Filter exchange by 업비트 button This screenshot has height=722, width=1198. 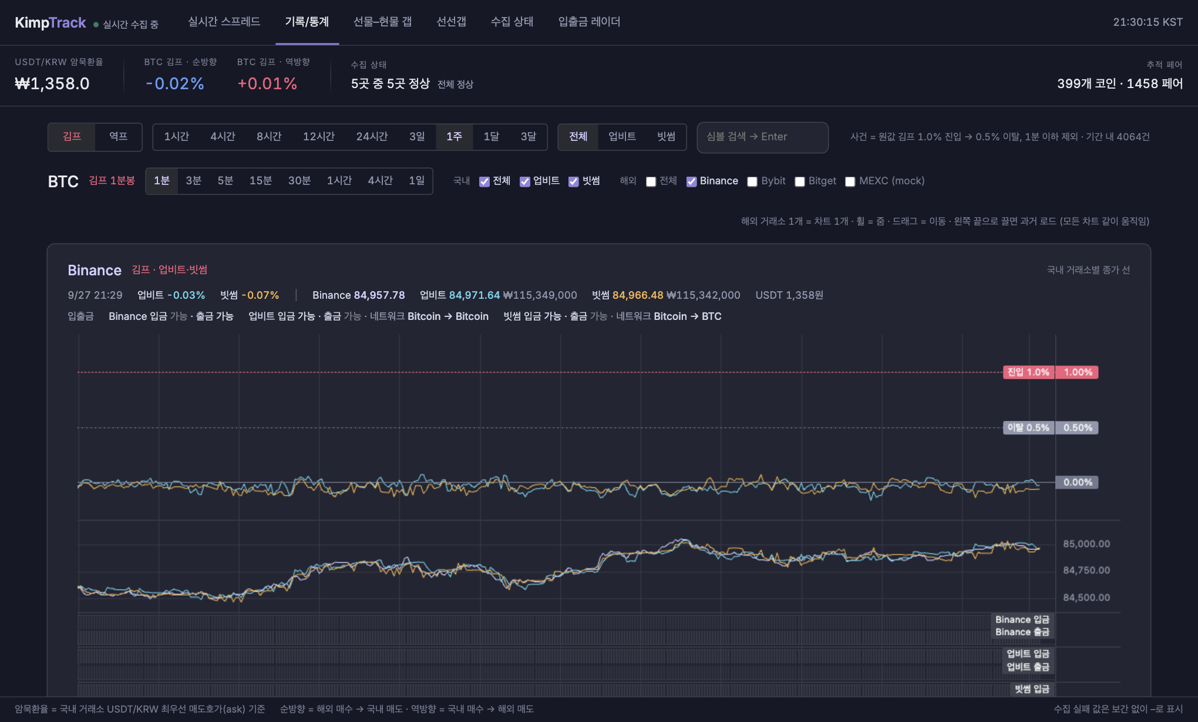tap(622, 137)
